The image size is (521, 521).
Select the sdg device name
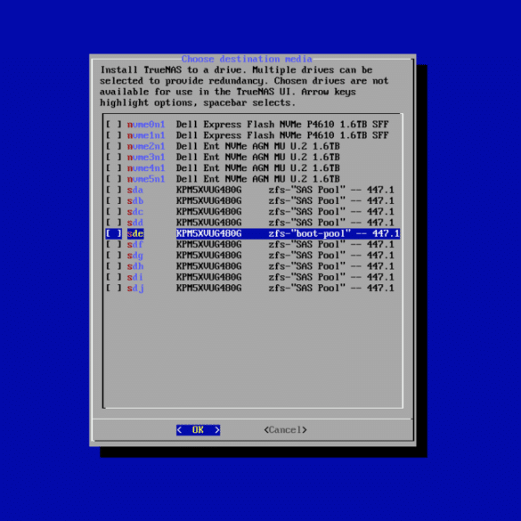[135, 256]
